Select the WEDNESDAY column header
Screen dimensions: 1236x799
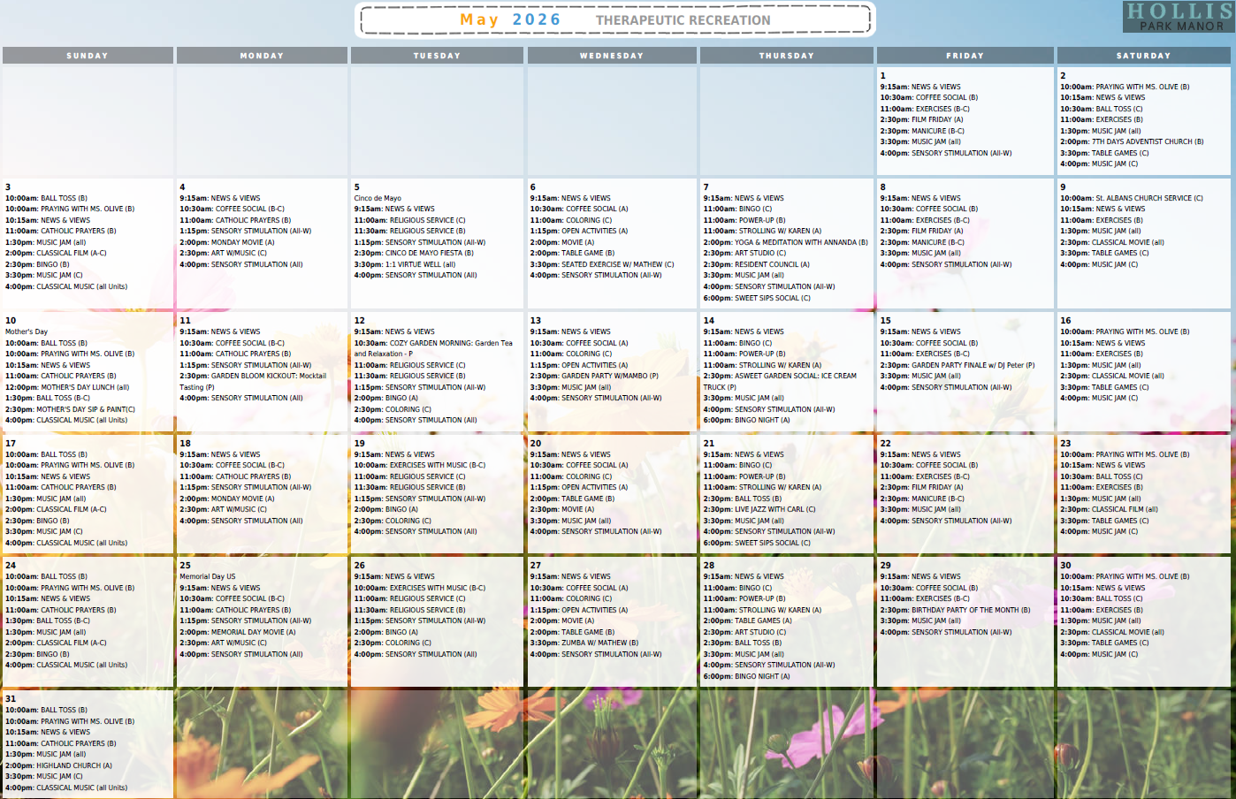coord(612,56)
